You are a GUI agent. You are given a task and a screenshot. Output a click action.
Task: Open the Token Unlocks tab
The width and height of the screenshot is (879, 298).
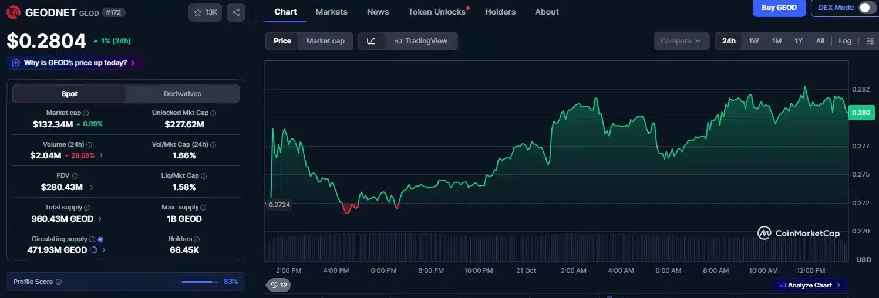(437, 12)
